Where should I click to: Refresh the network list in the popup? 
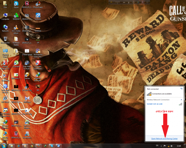(x=181, y=88)
